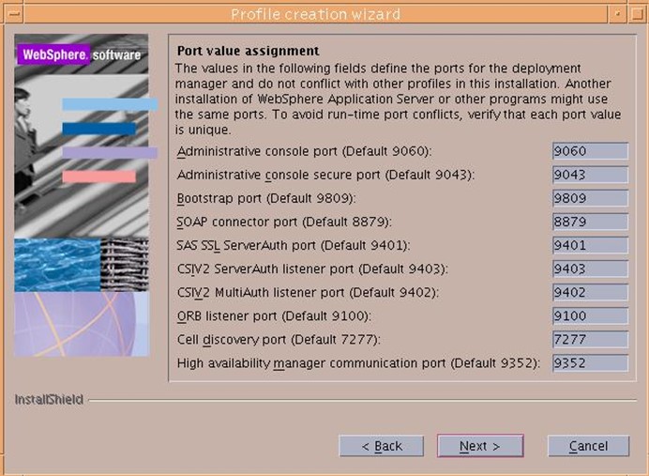Click the InstallShield label
649x476 pixels.
49,400
